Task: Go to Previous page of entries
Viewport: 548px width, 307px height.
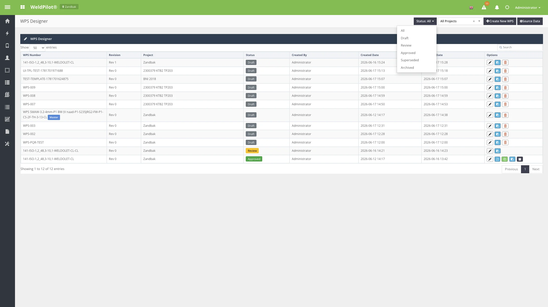Action: pos(511,169)
